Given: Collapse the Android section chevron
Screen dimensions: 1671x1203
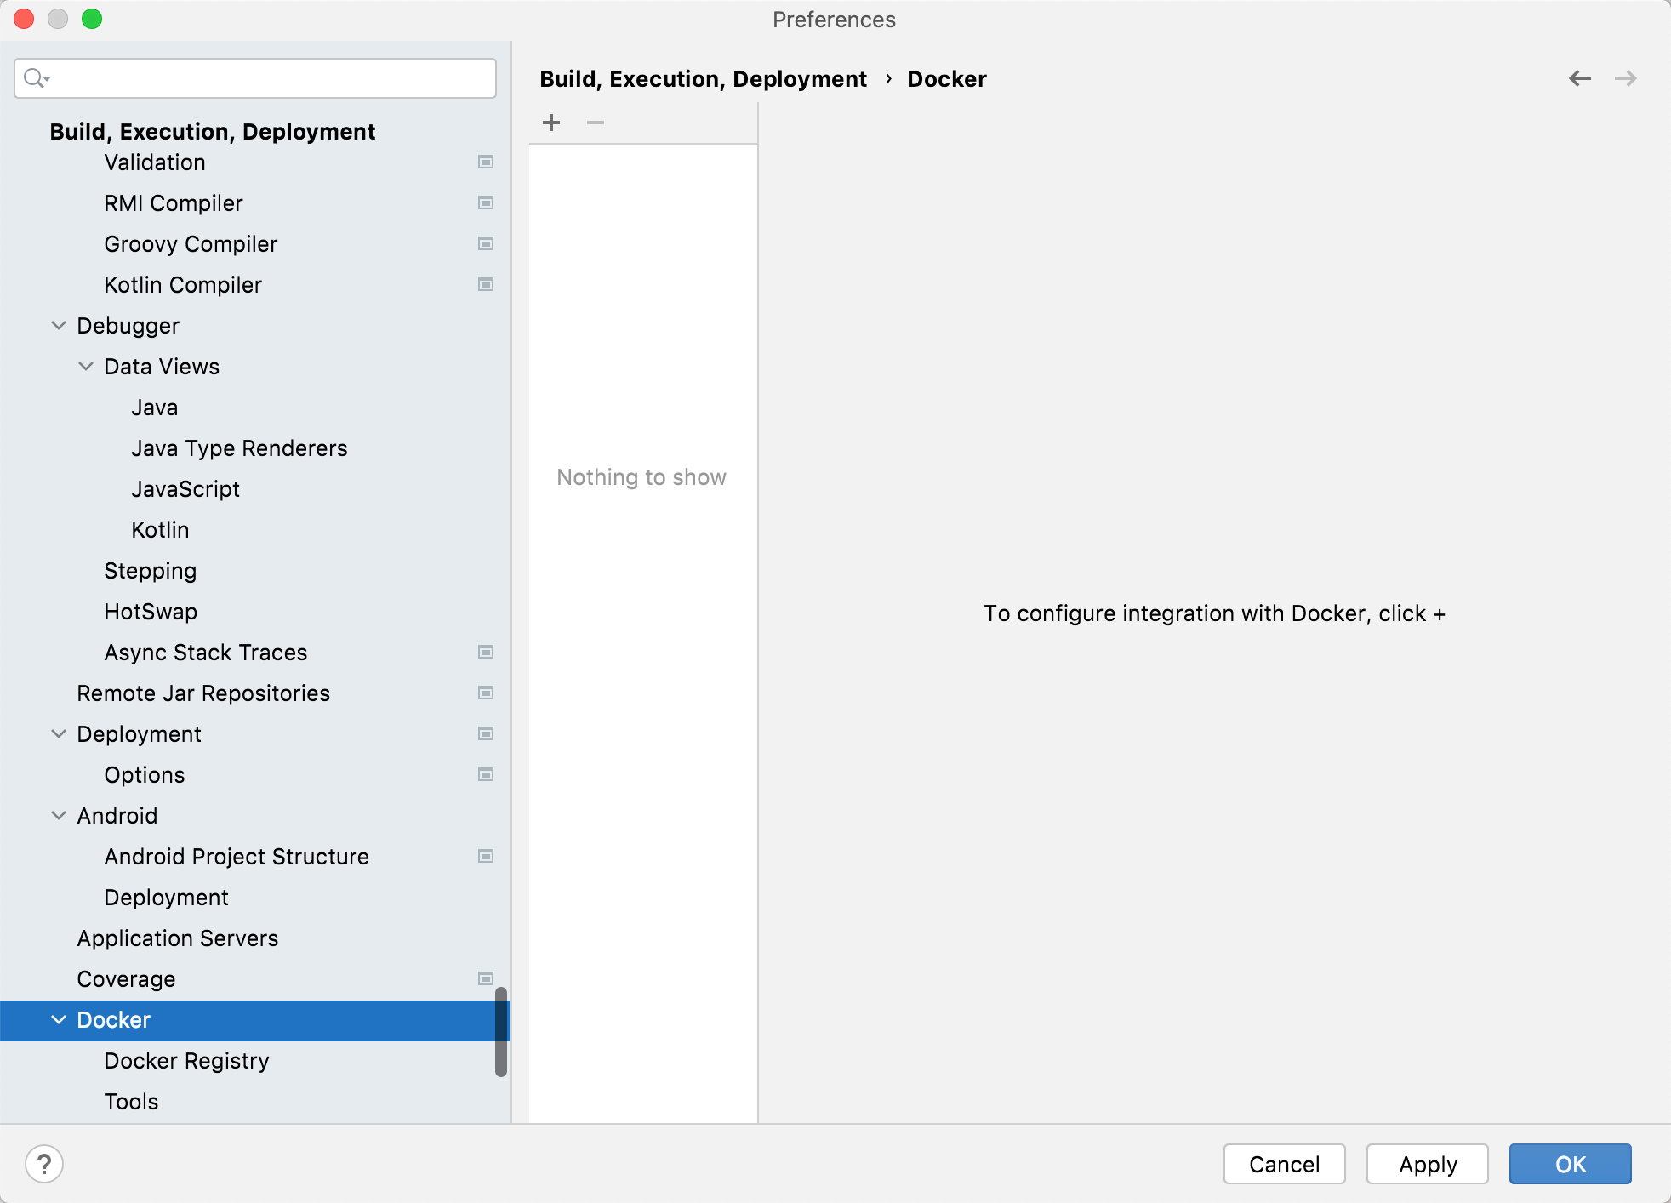Looking at the screenshot, I should [x=59, y=815].
